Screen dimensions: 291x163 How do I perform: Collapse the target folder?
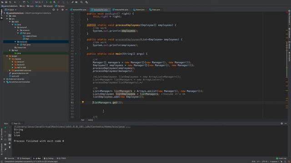7,56
